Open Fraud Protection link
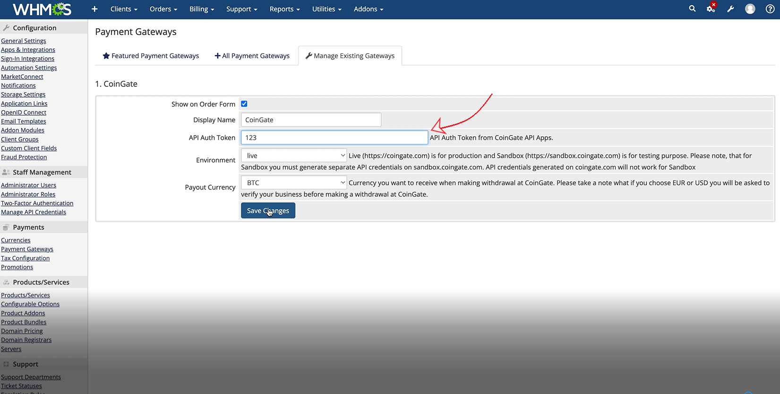 point(24,157)
